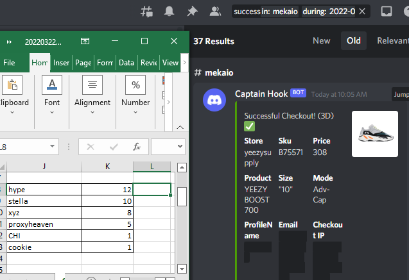Image resolution: width=409 pixels, height=280 pixels.
Task: Expand Excel quick access toolbar overflow
Action: tap(9, 42)
